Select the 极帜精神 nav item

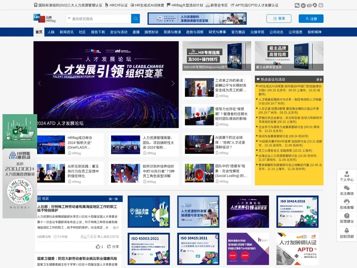coord(314,32)
